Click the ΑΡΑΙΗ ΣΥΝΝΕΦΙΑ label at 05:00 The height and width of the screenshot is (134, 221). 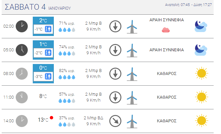(x=167, y=50)
